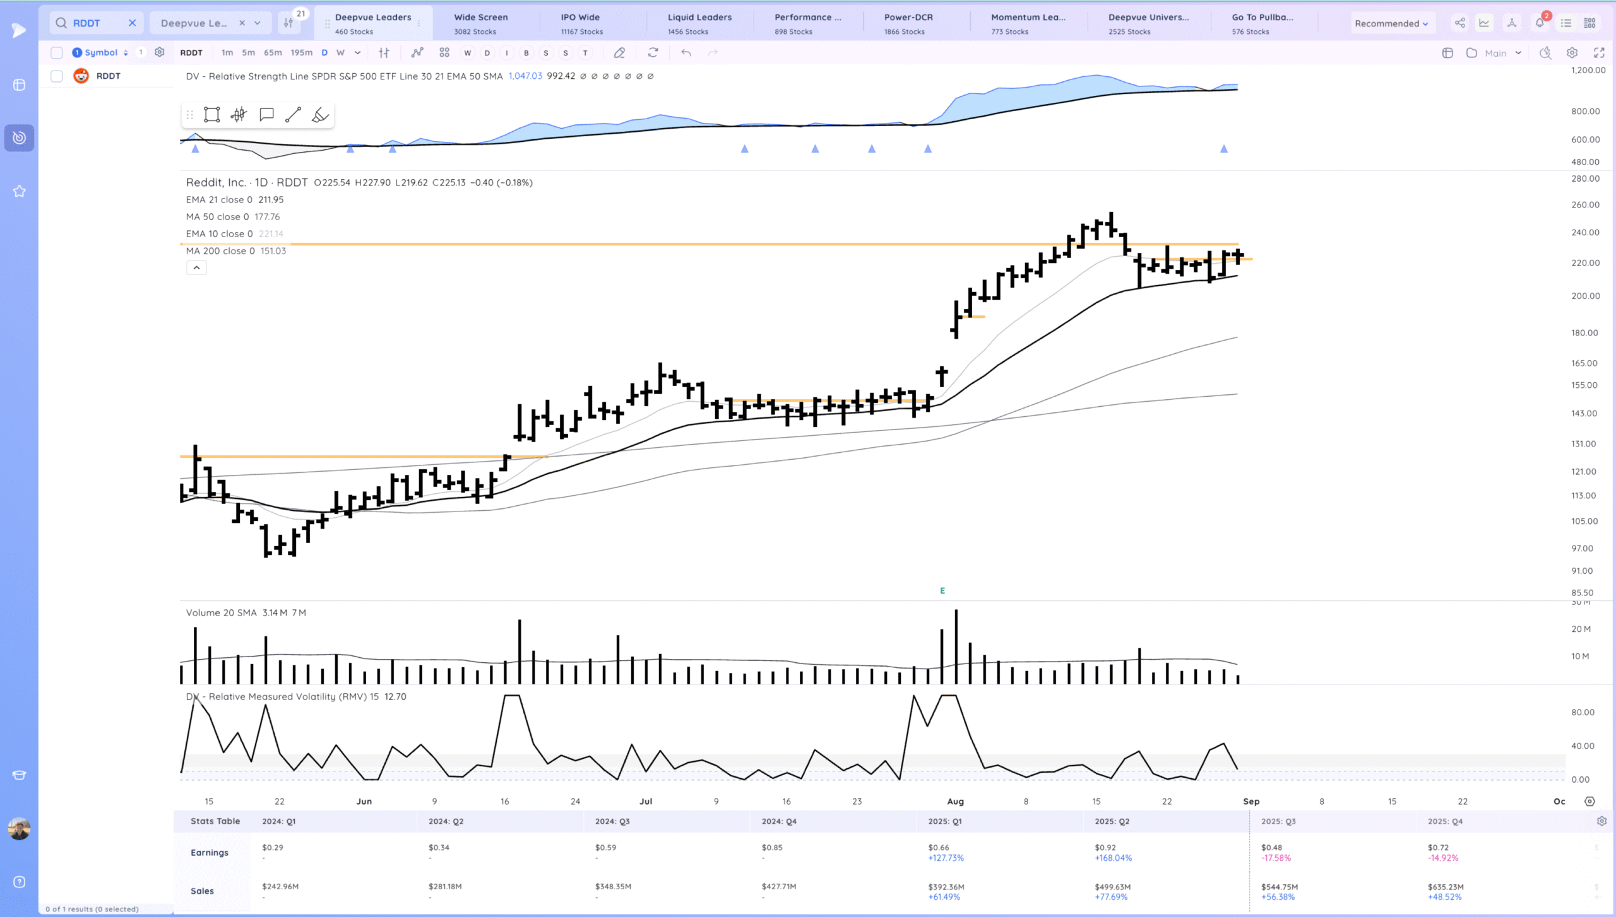The width and height of the screenshot is (1616, 917).
Task: Click the earnings E marker on chart
Action: pyautogui.click(x=942, y=590)
